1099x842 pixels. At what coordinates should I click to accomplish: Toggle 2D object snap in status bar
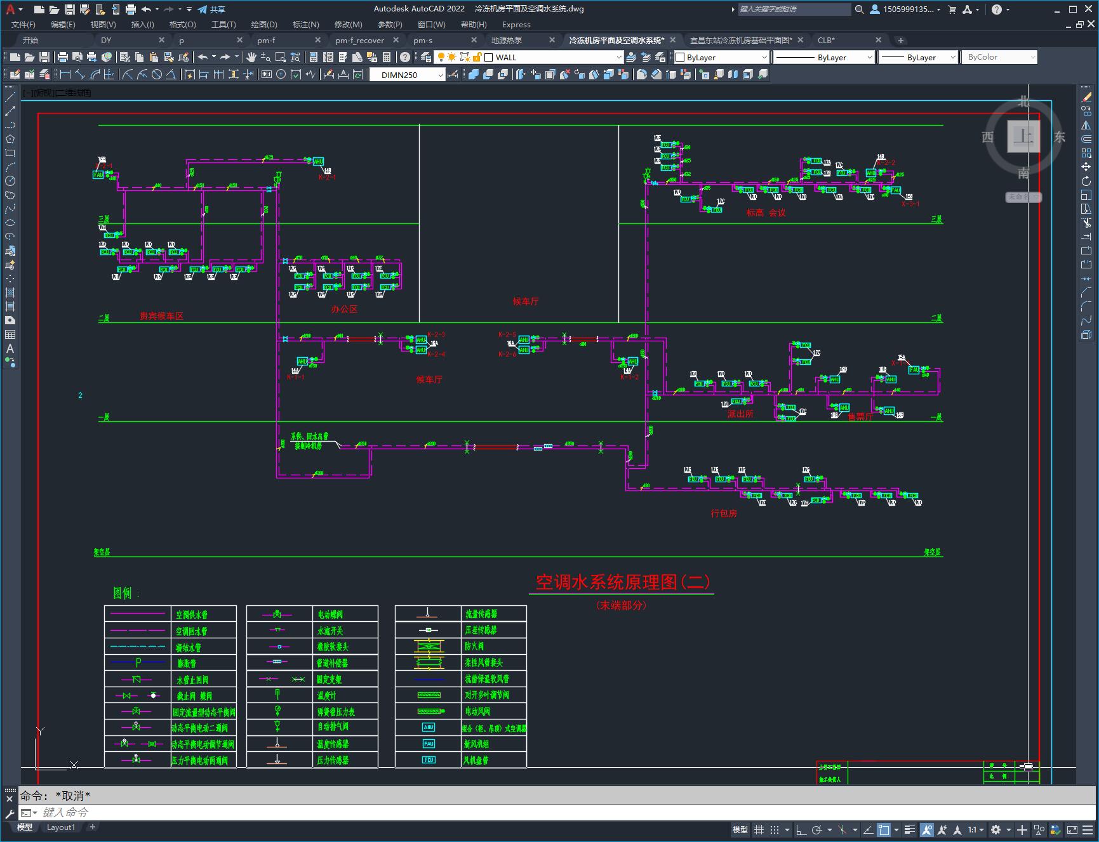[x=884, y=829]
